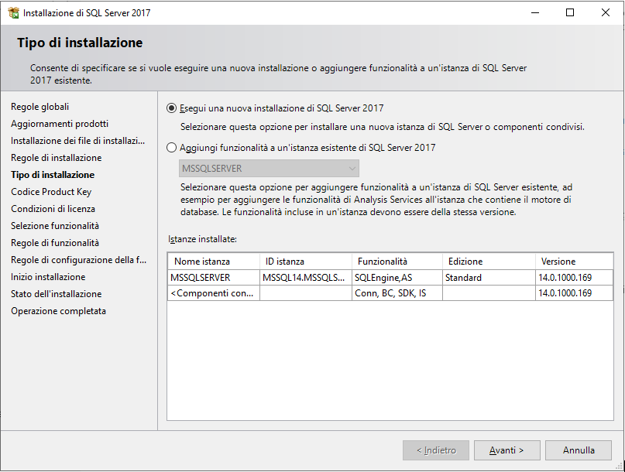The height and width of the screenshot is (472, 625).
Task: Click version 14.0.1000.169 in the Componenti row
Action: [574, 293]
